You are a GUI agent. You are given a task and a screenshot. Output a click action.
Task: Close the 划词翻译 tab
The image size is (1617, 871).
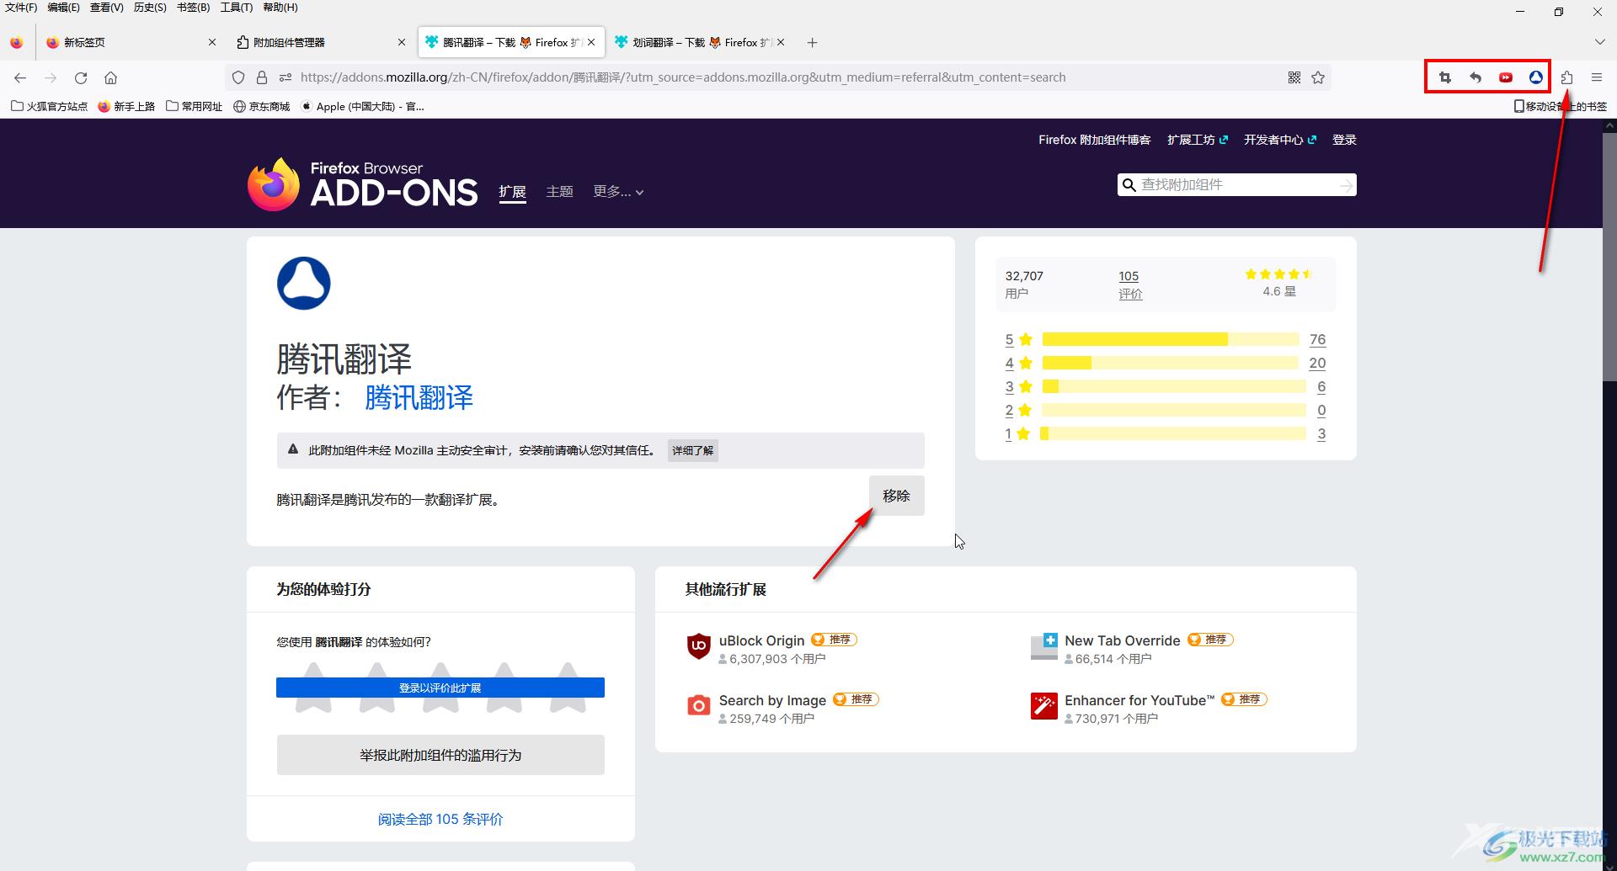click(781, 42)
